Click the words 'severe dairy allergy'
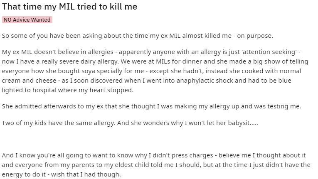 click(88, 61)
